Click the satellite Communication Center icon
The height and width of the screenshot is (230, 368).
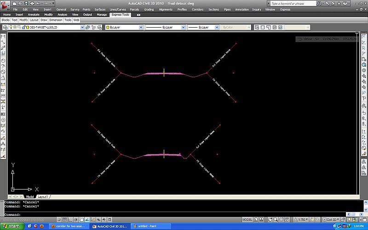(x=333, y=4)
